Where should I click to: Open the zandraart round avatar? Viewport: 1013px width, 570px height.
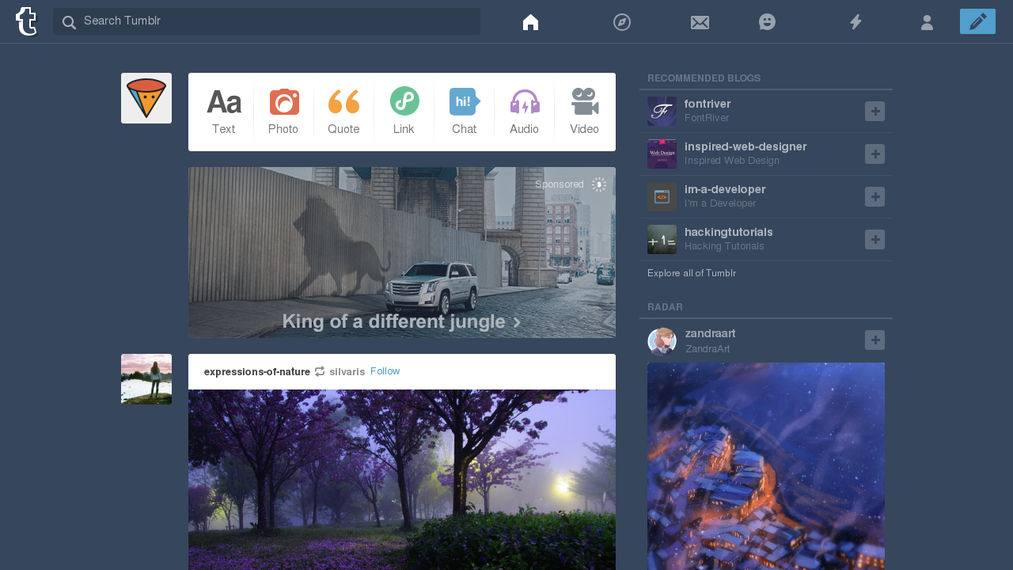coord(662,341)
